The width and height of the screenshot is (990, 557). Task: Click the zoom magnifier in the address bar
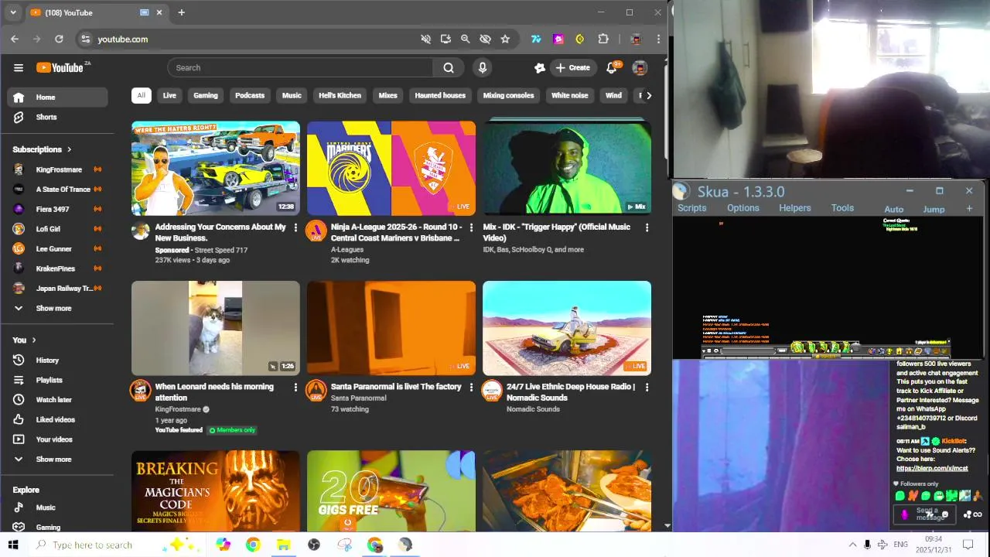point(465,39)
